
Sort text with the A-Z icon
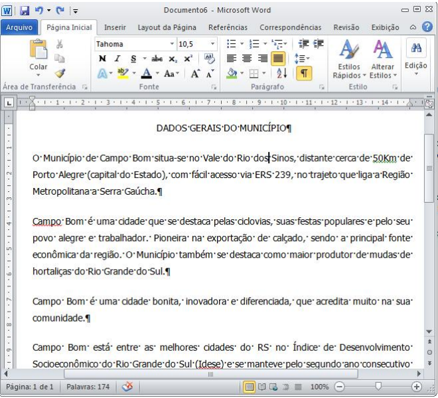(281, 73)
